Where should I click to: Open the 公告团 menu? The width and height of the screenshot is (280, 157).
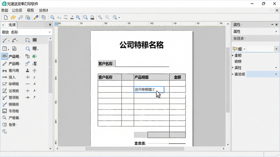(x=17, y=10)
